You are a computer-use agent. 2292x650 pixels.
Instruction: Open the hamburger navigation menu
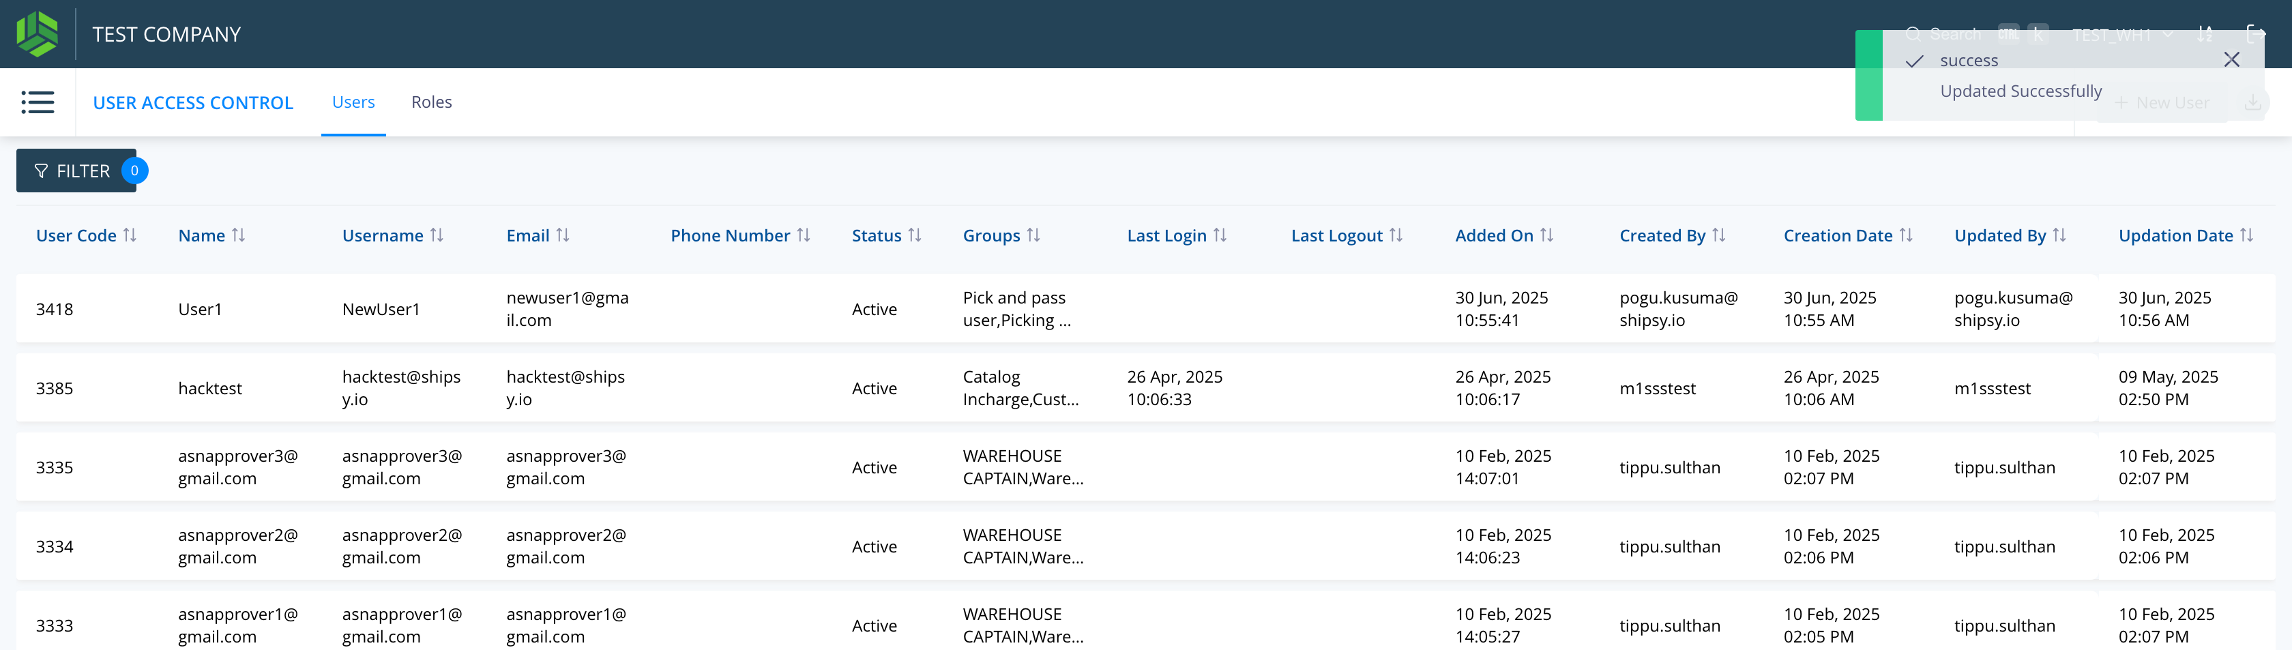click(x=38, y=102)
